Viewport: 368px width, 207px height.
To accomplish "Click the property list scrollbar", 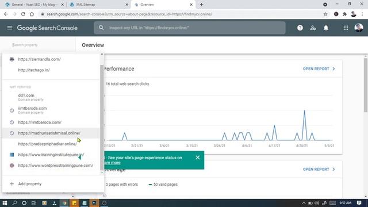I will (x=102, y=117).
